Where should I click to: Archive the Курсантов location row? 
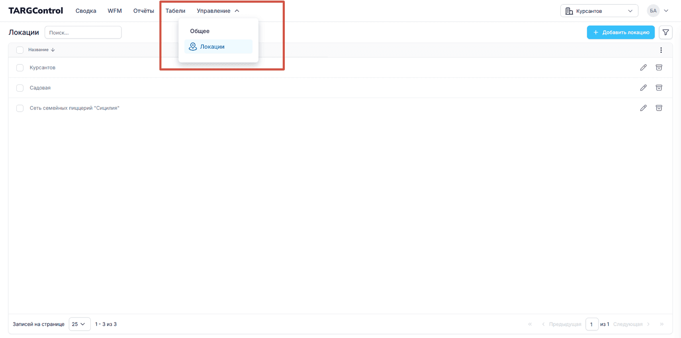tap(659, 67)
